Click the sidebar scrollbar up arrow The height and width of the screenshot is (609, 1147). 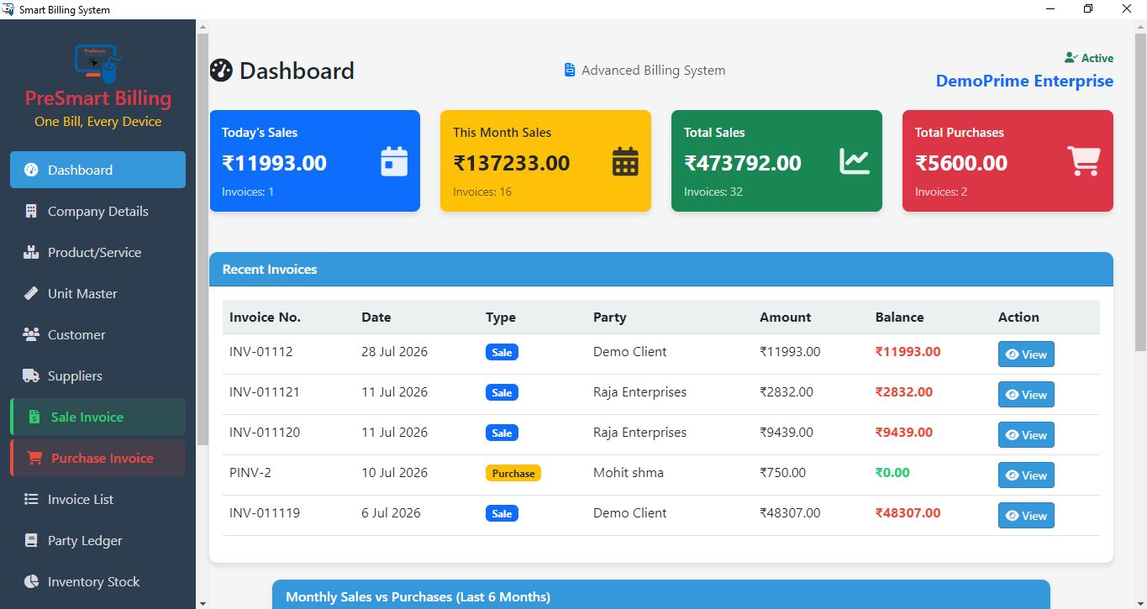tap(202, 27)
